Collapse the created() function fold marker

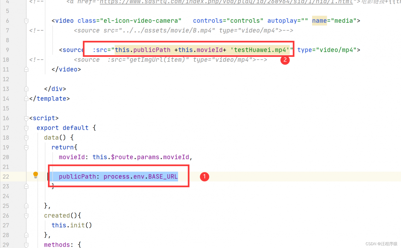click(26, 216)
